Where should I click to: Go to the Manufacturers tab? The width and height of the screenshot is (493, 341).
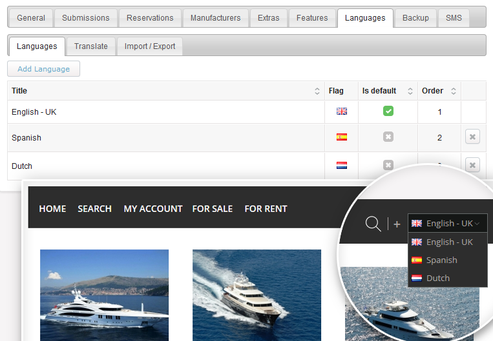[x=215, y=18]
